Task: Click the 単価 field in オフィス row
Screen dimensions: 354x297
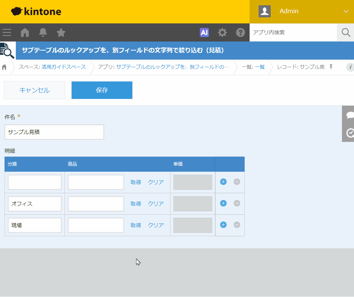Action: pos(193,204)
